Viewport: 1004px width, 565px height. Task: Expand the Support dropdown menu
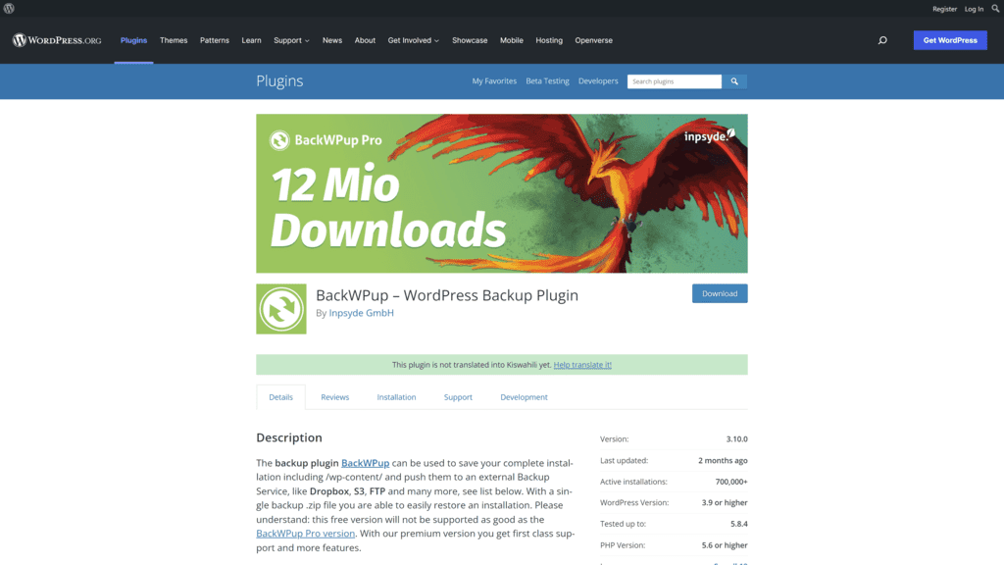coord(291,40)
